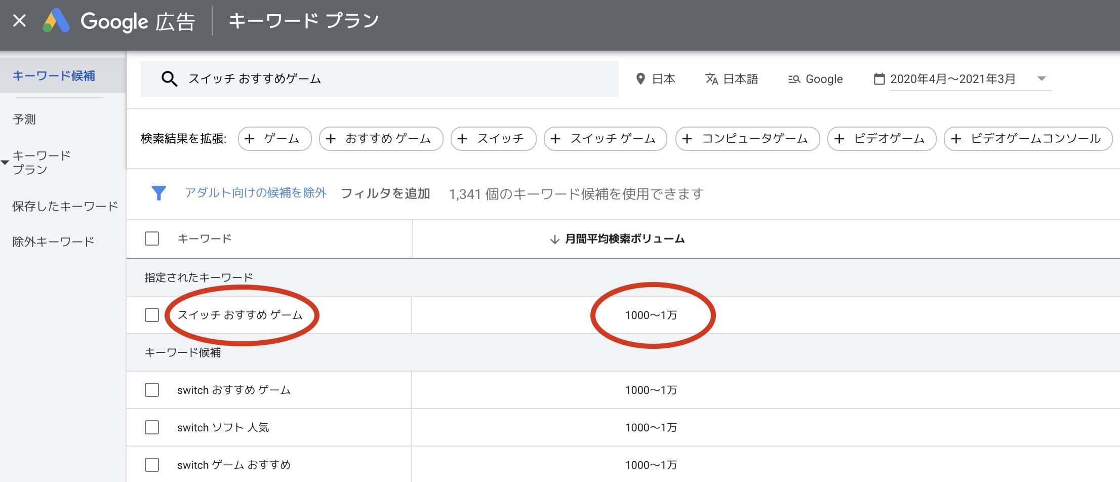This screenshot has height=482, width=1120.
Task: Click the 1000〜1万 volume for switch ソフト 人気
Action: [651, 427]
